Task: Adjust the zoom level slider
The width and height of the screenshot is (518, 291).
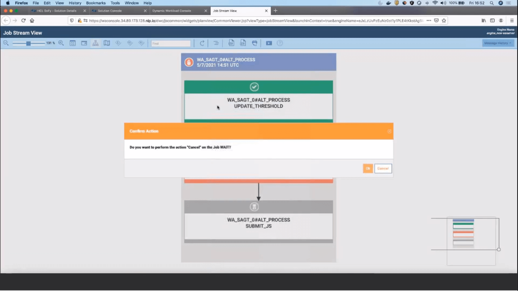Action: [x=29, y=44]
